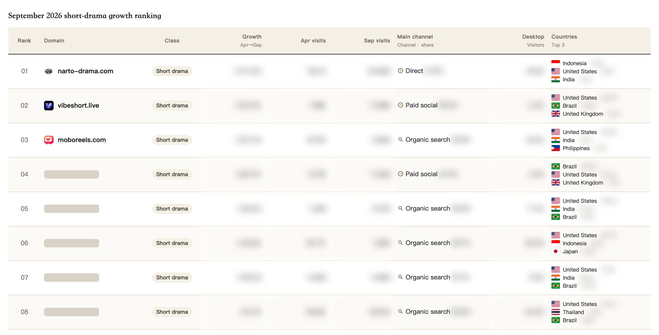Viewport: 659px width, 335px height.
Task: Sort by the Sep visits header
Action: click(x=377, y=41)
